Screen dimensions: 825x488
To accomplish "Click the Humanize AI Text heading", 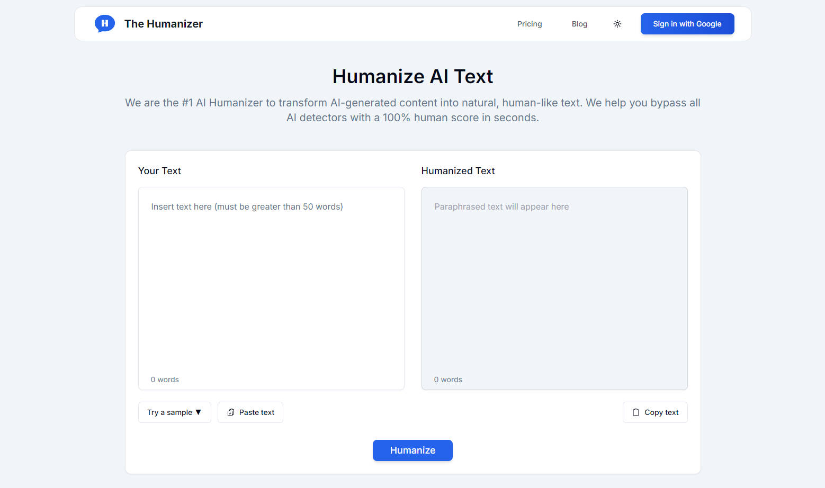I will click(x=412, y=76).
